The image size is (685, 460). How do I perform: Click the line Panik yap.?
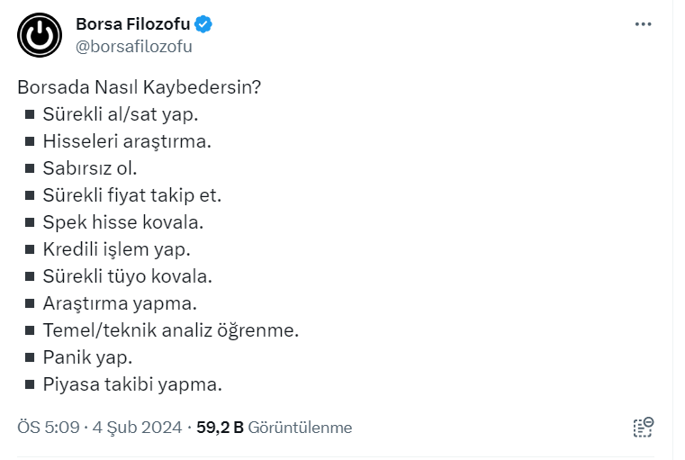pyautogui.click(x=87, y=357)
